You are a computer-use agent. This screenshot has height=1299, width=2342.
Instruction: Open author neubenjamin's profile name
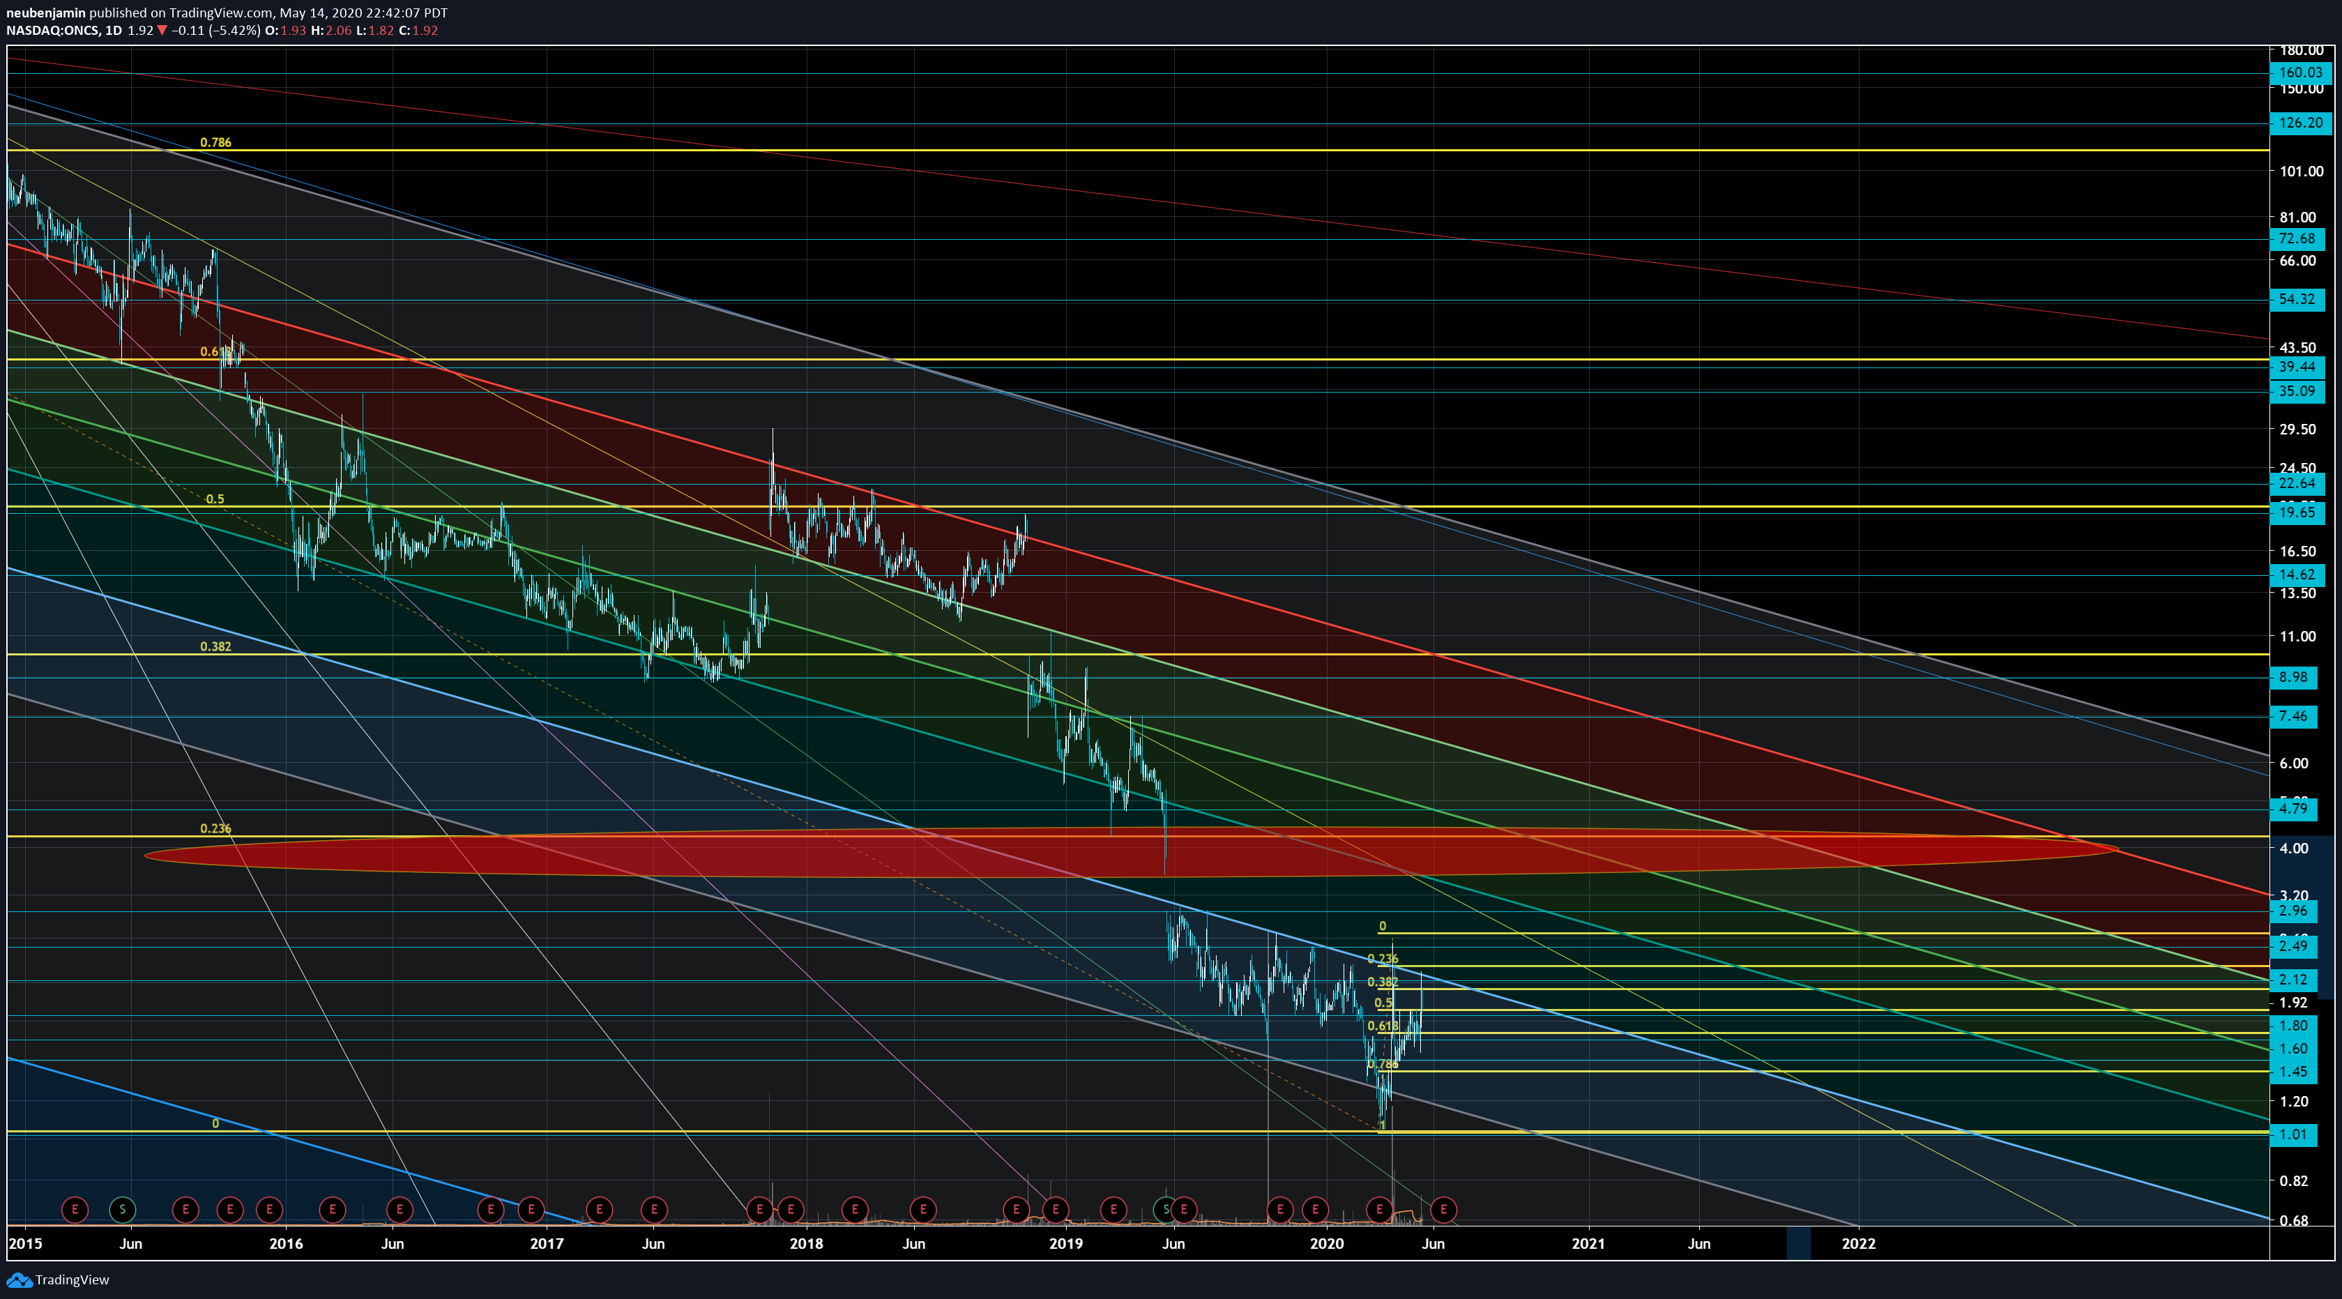[45, 13]
